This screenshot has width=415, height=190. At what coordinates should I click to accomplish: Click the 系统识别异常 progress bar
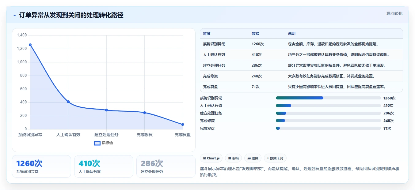point(328,98)
